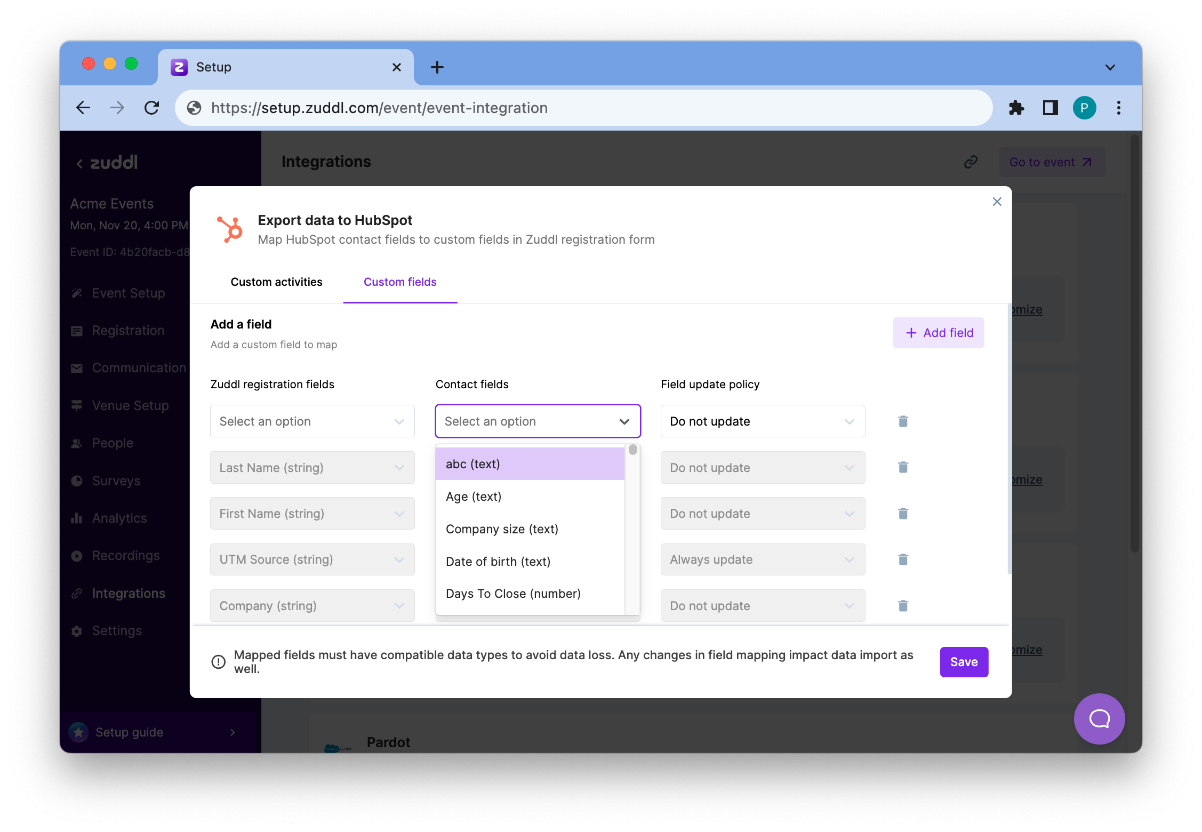Open Zuddl registration fields dropdown
The image size is (1202, 832).
312,421
